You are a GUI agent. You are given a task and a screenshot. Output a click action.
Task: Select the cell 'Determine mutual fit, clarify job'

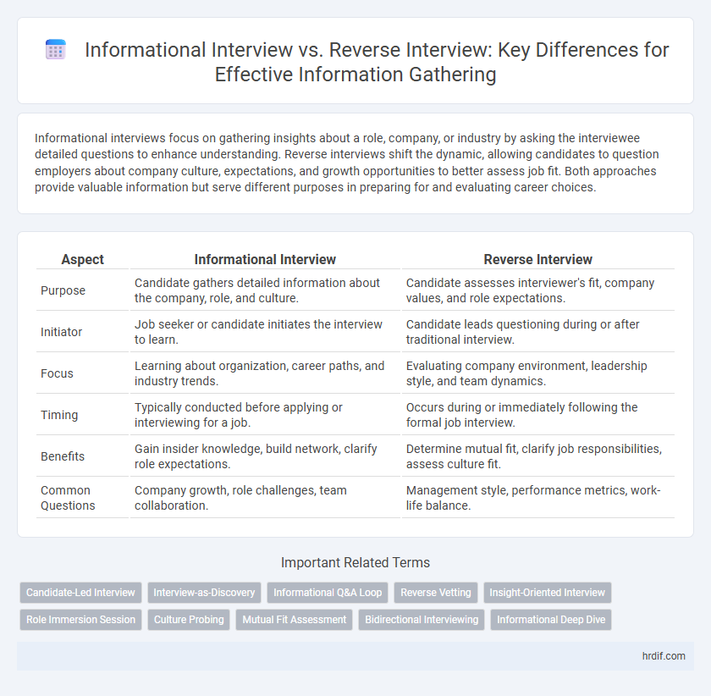click(538, 456)
